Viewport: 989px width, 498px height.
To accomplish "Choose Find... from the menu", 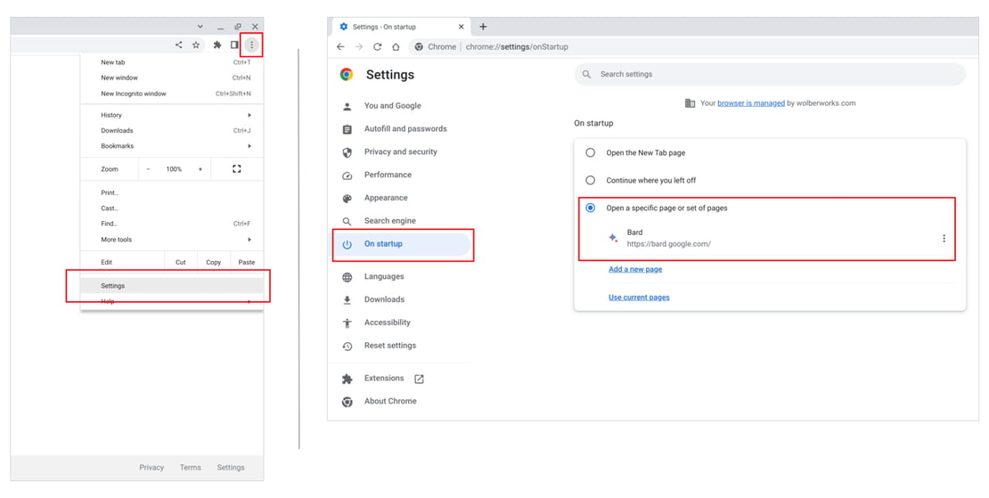I will (x=172, y=224).
